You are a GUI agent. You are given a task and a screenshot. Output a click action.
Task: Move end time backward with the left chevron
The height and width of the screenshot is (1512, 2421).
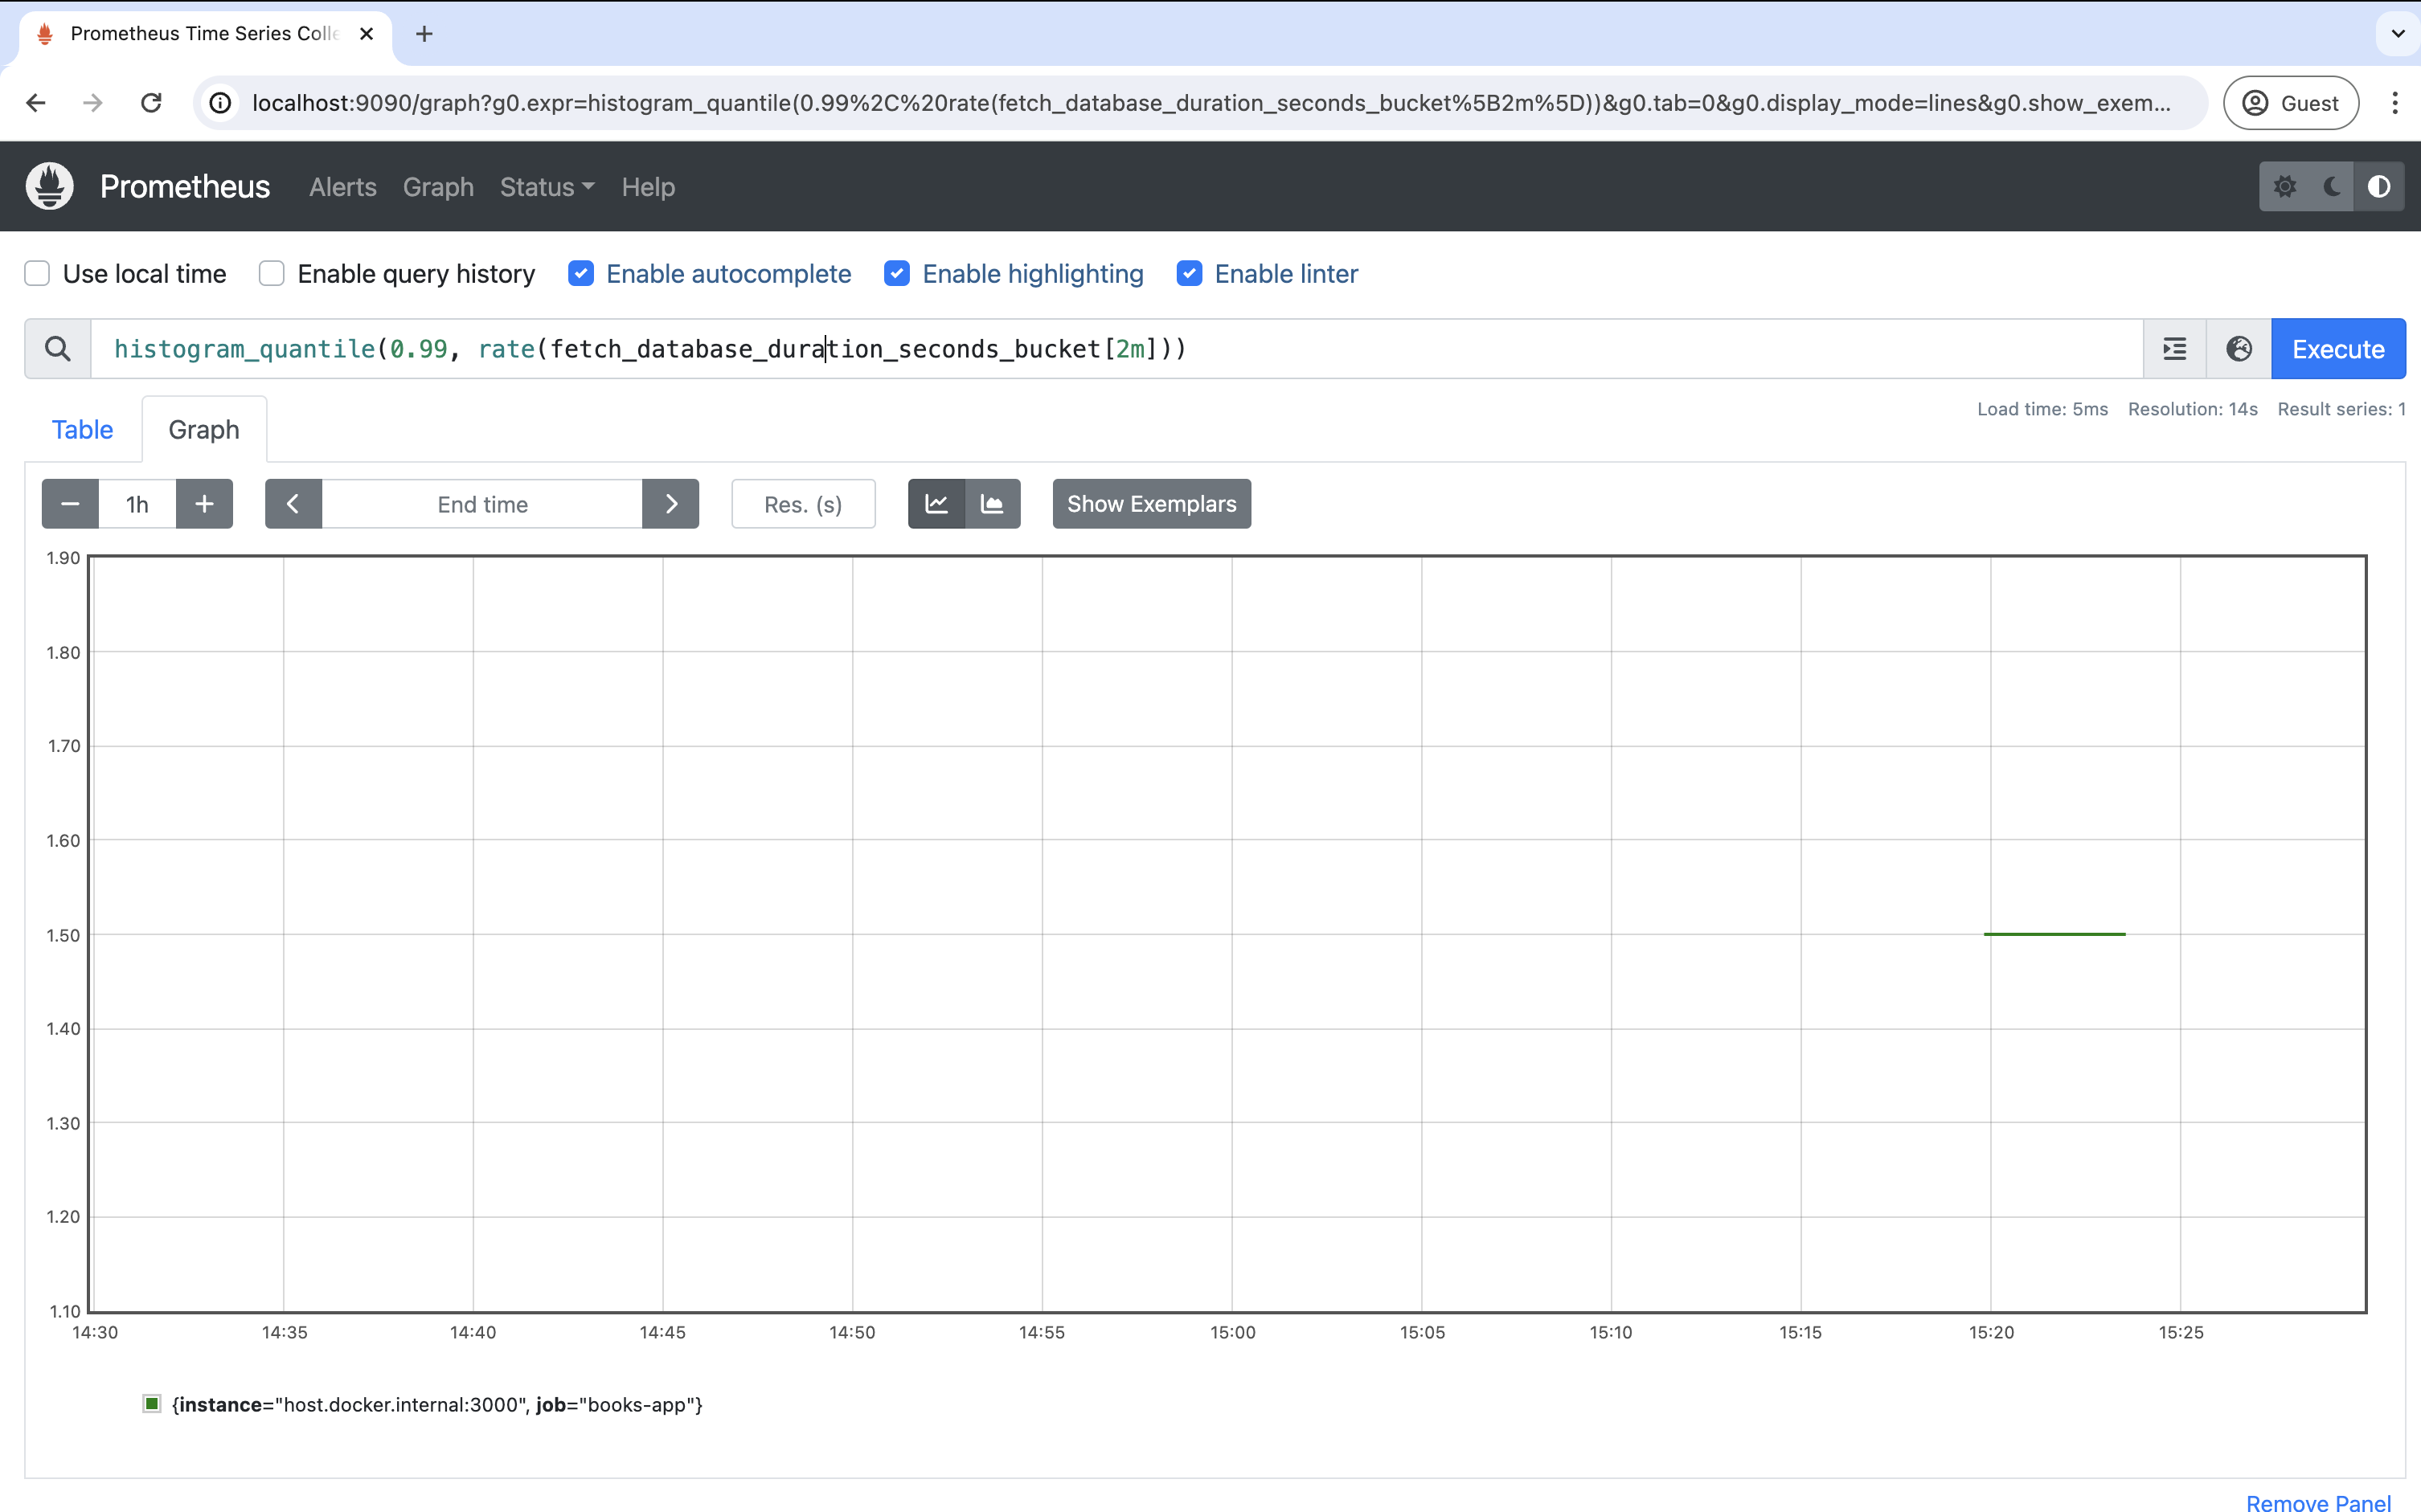coord(293,504)
